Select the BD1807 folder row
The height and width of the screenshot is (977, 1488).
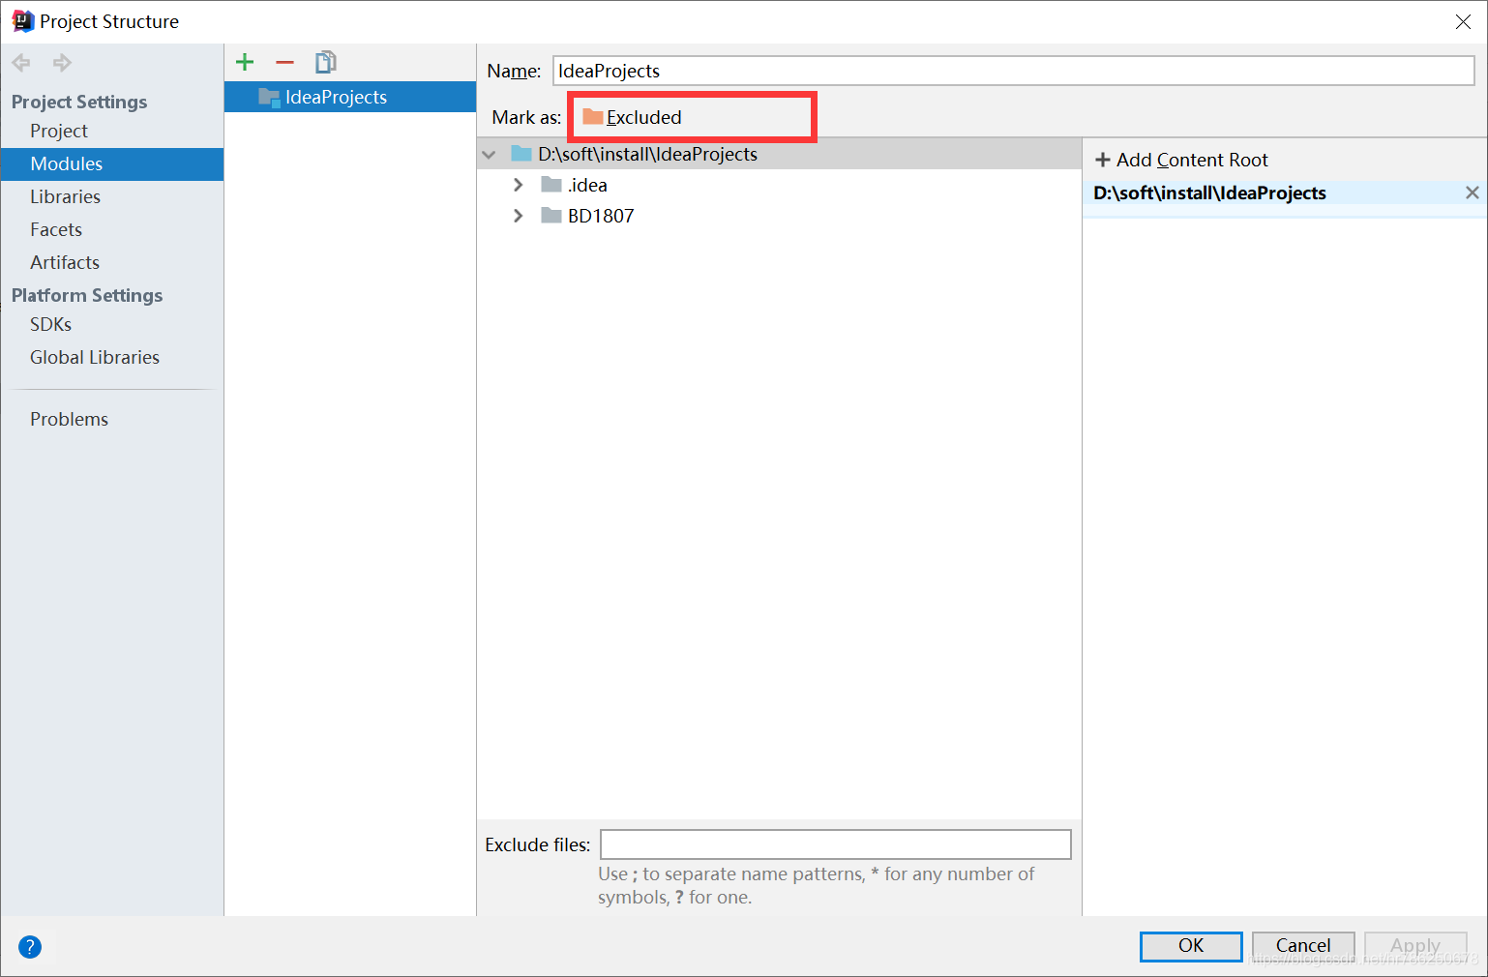[779, 216]
